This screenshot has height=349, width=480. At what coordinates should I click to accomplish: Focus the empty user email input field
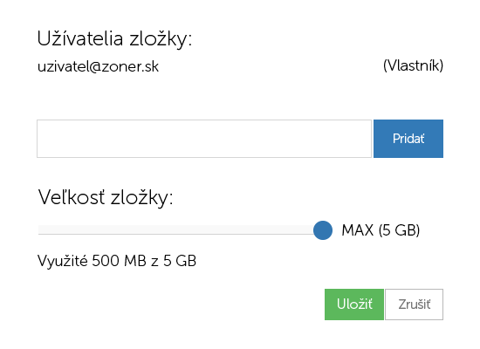204,139
